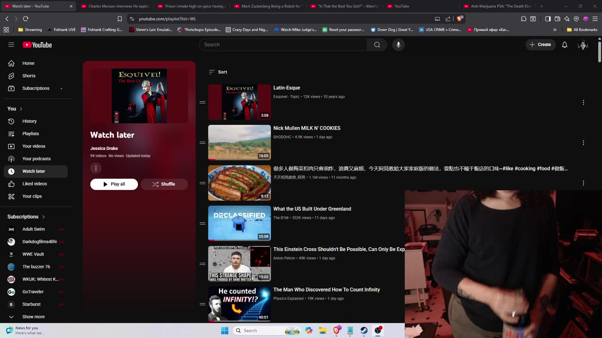Open more actions for Latin-Esque video
602x338 pixels.
[x=583, y=102]
